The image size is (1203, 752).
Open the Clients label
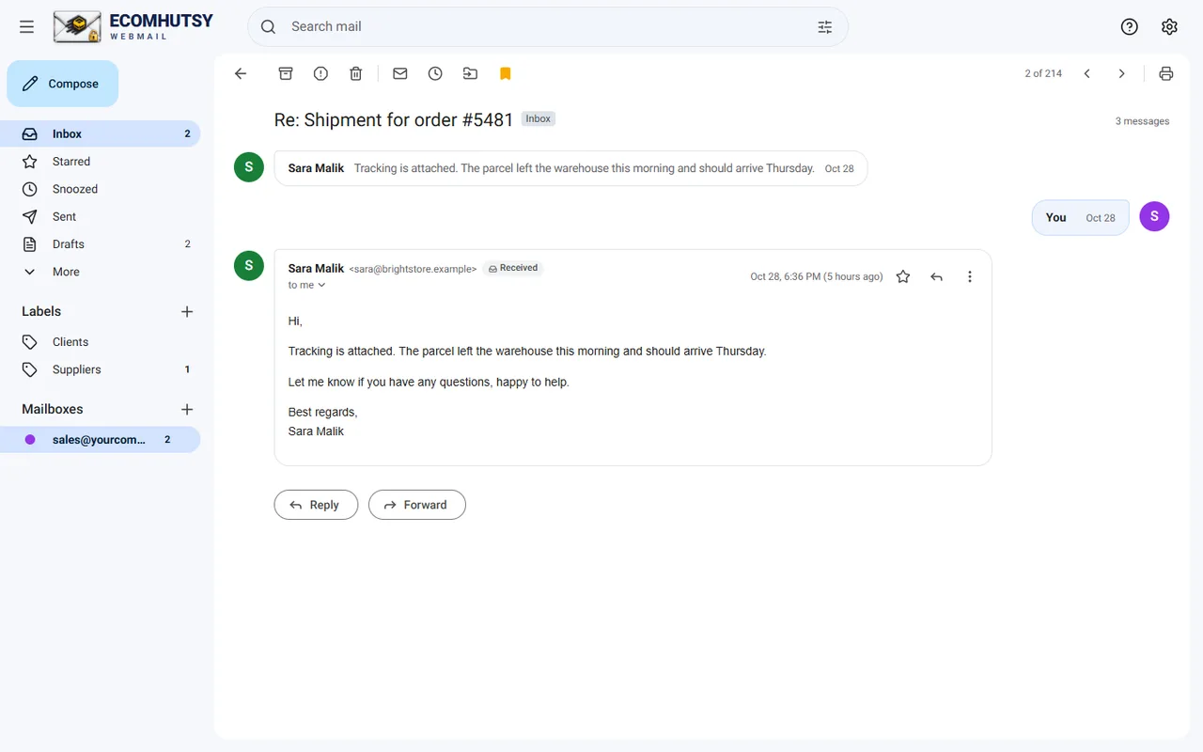(x=101, y=342)
